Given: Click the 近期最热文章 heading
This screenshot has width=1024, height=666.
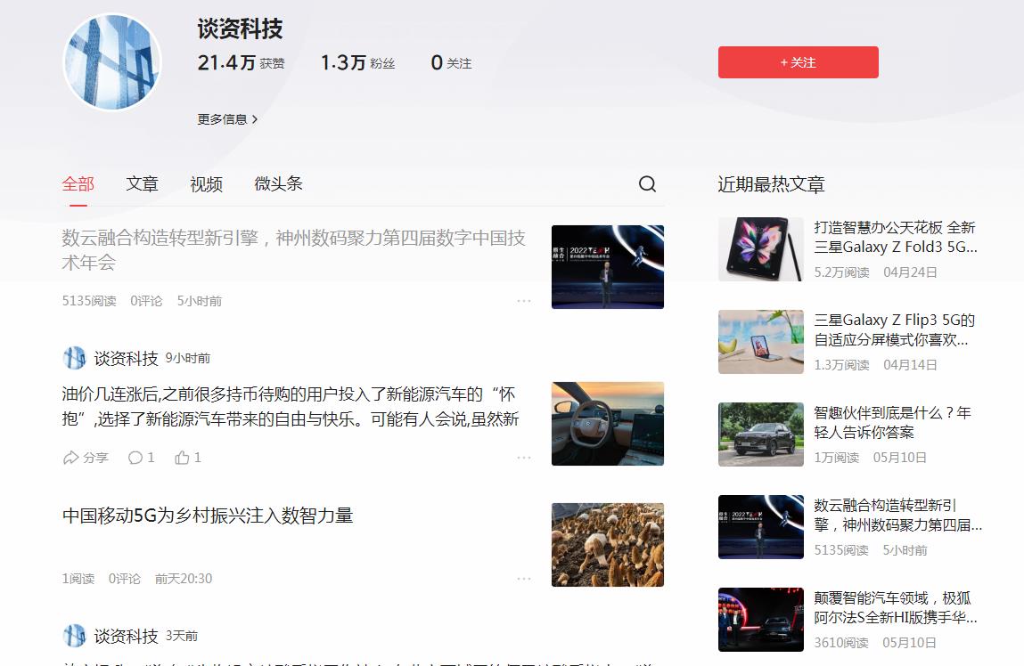Looking at the screenshot, I should pos(771,184).
